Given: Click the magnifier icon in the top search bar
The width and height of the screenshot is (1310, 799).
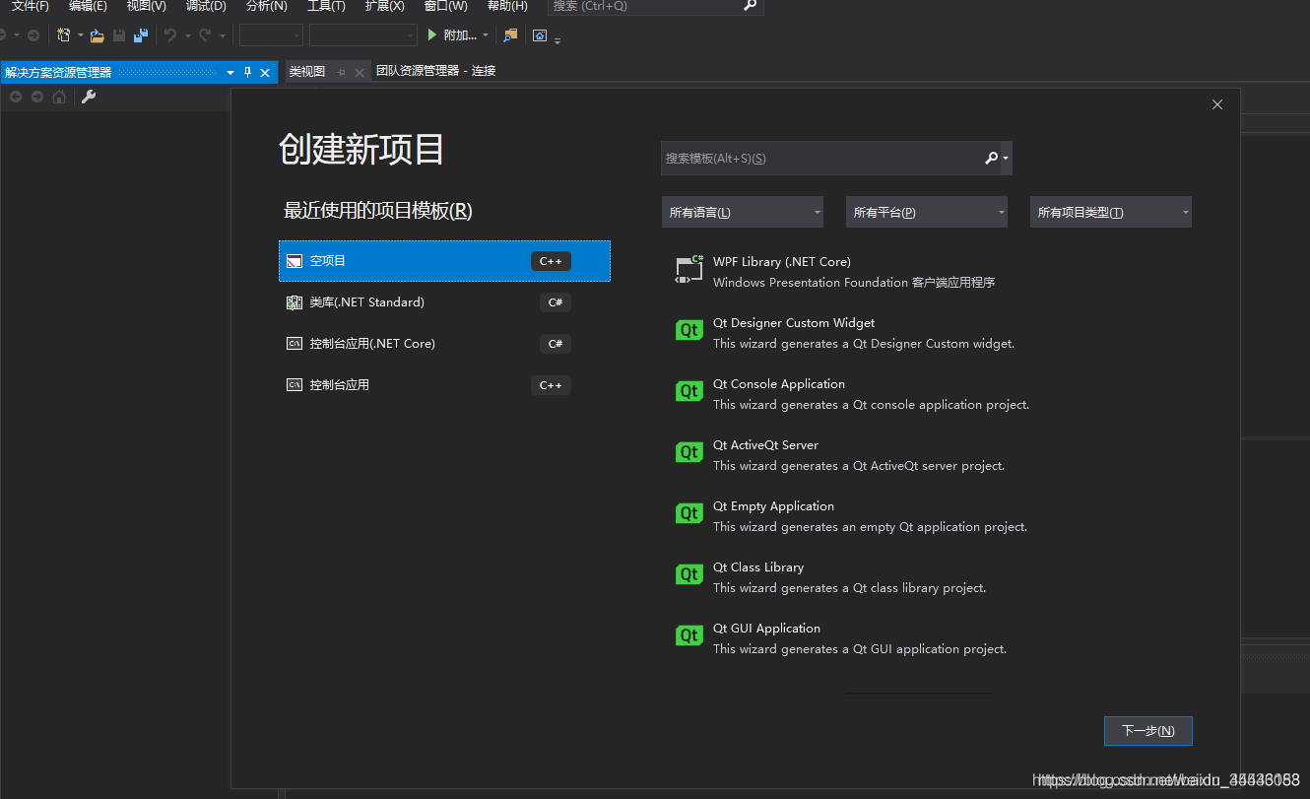Looking at the screenshot, I should coord(751,6).
